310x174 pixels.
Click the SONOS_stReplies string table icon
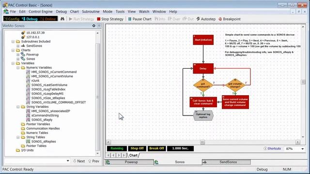28,141
